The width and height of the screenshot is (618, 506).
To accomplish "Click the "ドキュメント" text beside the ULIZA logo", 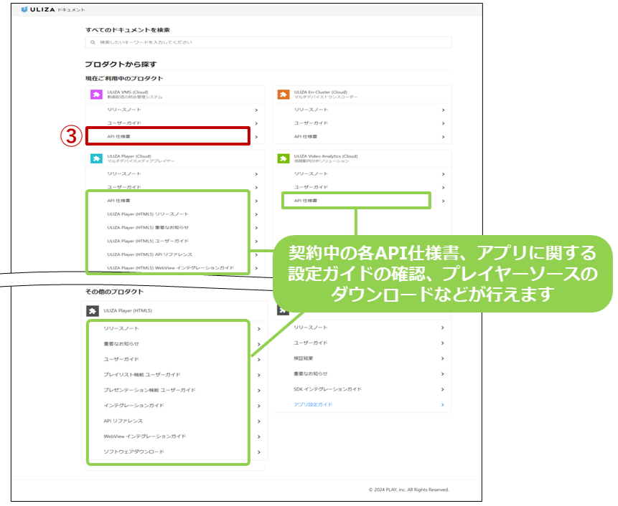I will [71, 10].
